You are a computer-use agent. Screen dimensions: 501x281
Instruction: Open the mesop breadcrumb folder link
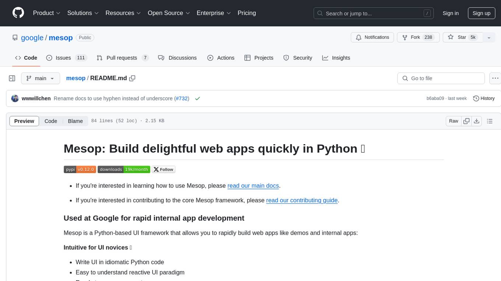tap(76, 78)
